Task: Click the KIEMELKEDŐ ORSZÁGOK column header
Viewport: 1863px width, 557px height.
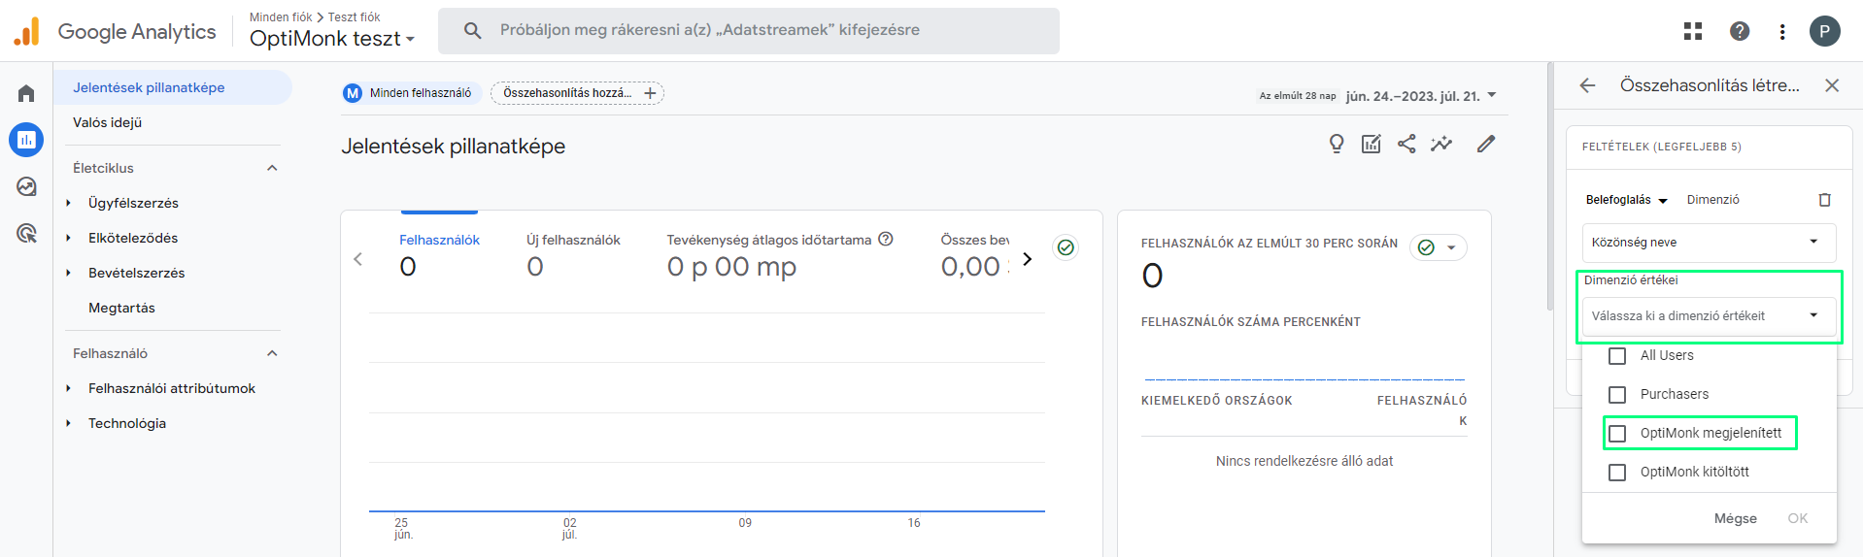Action: point(1216,401)
